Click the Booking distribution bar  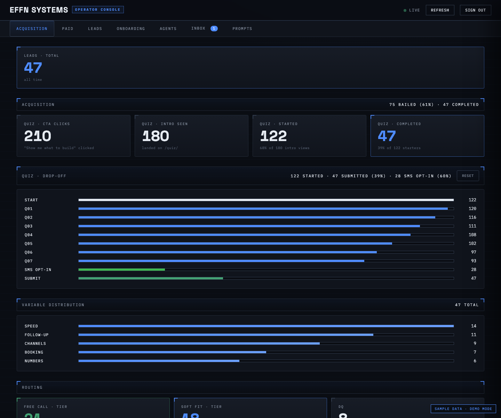[x=266, y=352]
